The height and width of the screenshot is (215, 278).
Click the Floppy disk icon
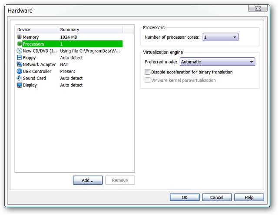tap(19, 58)
